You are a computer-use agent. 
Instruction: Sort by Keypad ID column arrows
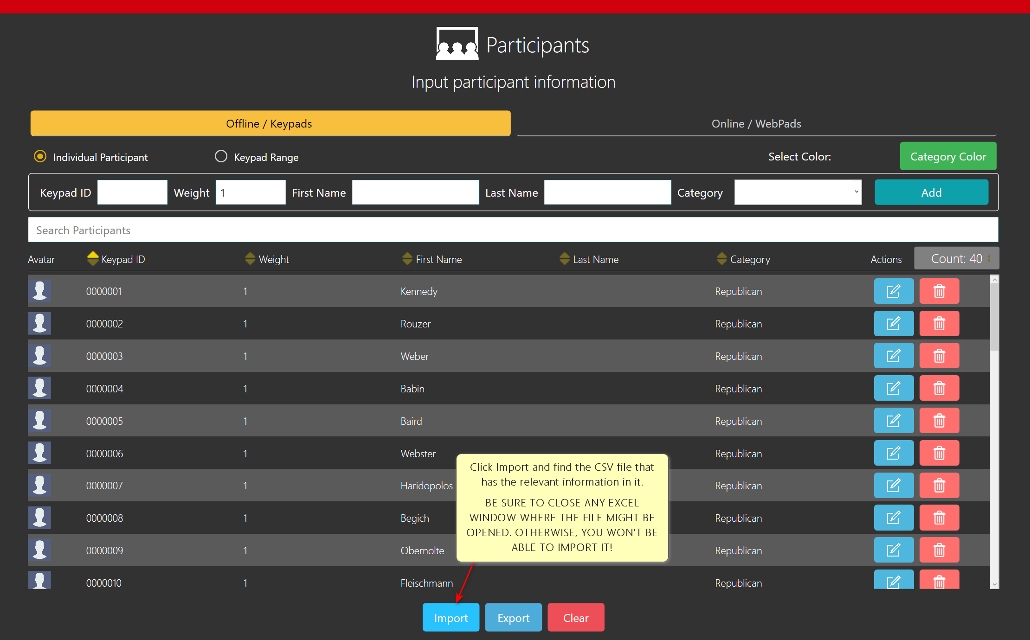(93, 259)
